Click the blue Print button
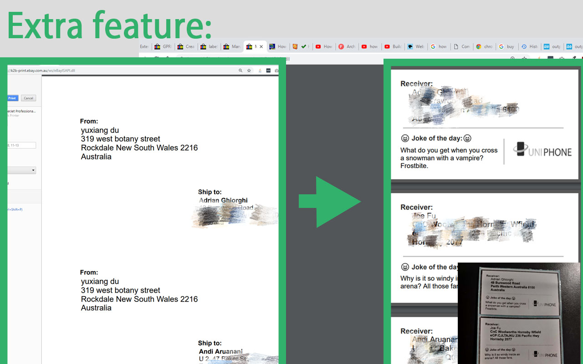This screenshot has width=583, height=364. pos(12,98)
